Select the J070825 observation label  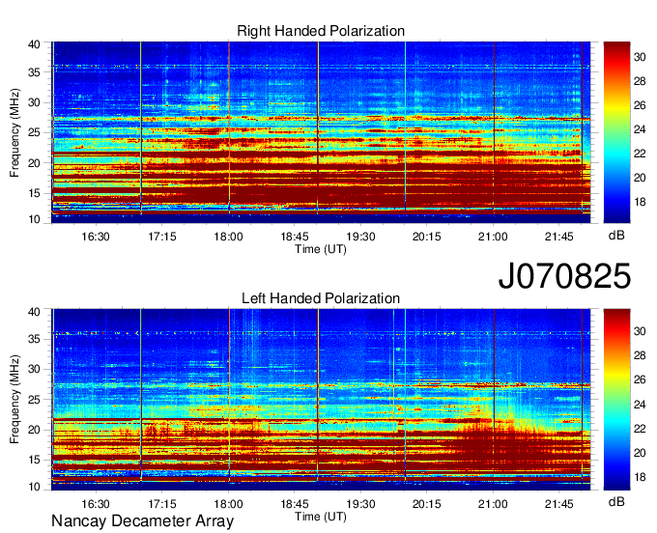tap(564, 275)
